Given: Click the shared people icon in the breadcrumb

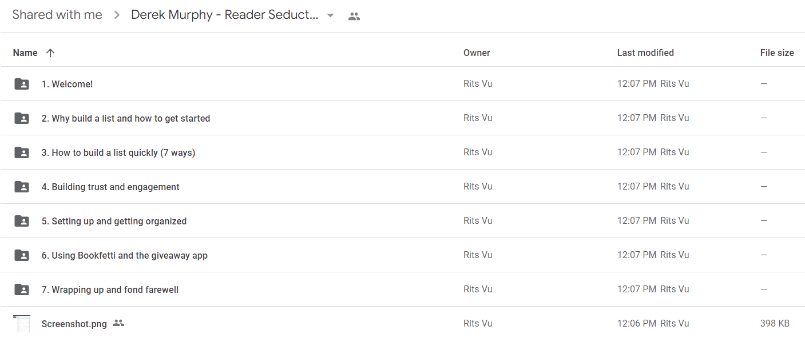Looking at the screenshot, I should (354, 17).
